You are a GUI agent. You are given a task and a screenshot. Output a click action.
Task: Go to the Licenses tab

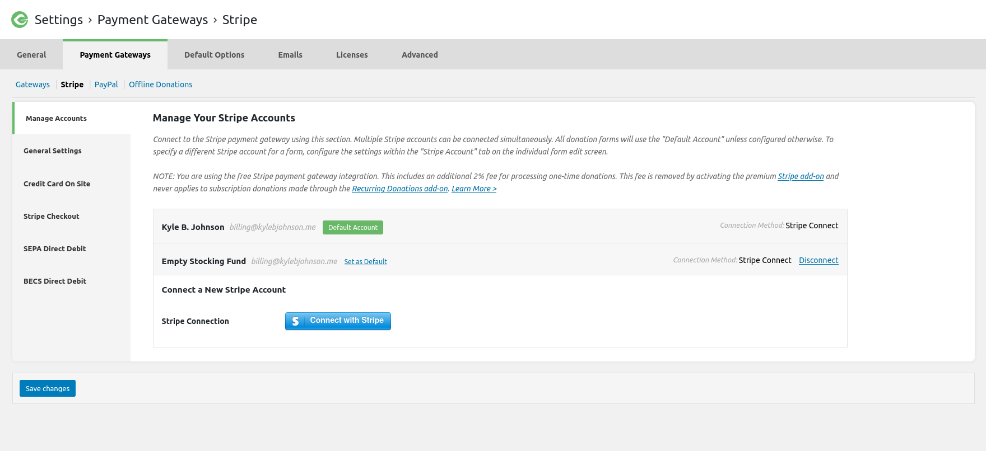pos(352,55)
